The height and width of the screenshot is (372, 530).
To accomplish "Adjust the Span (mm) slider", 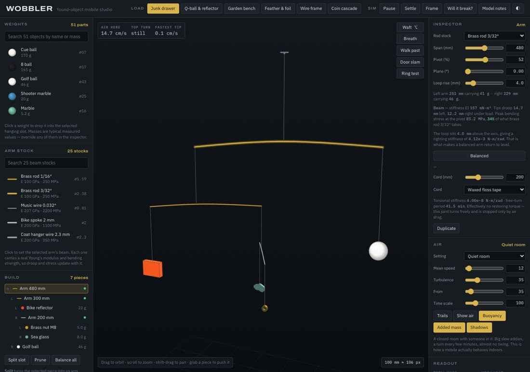I will [x=484, y=48].
